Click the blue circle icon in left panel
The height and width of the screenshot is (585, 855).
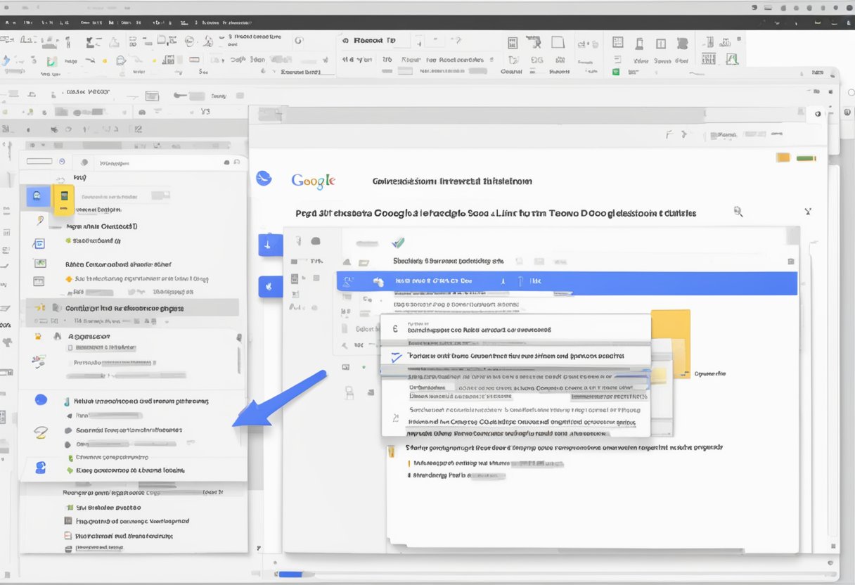[41, 400]
